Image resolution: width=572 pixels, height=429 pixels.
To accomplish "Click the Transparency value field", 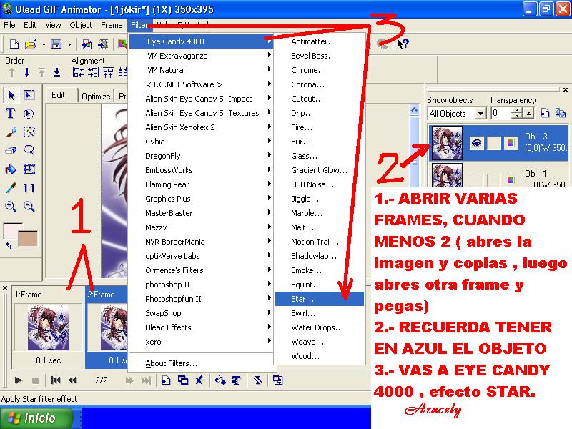I will tap(502, 113).
